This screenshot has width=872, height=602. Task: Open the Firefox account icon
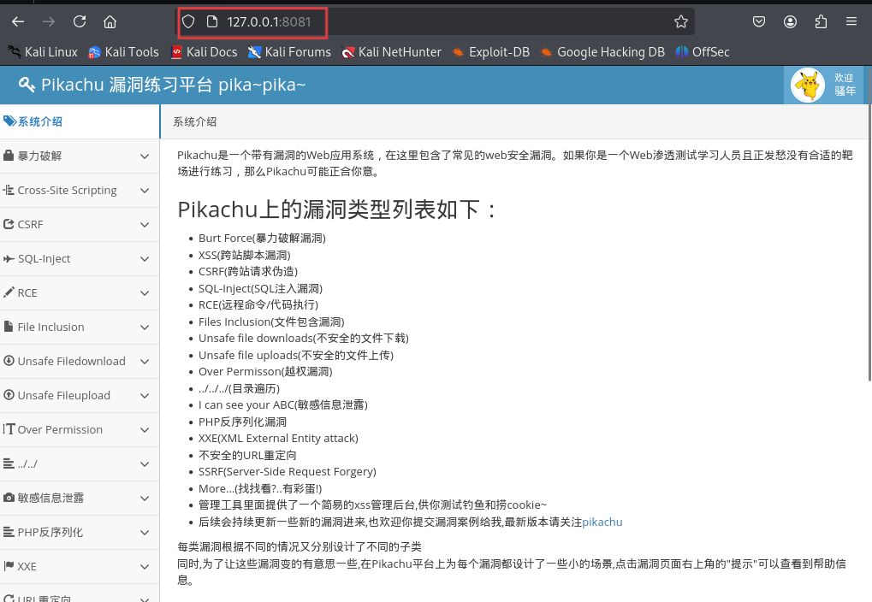790,21
